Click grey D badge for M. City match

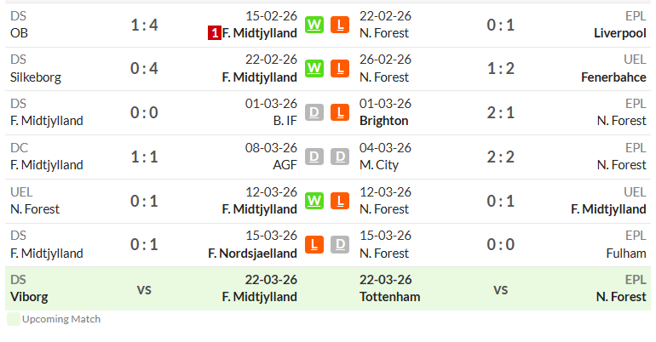340,157
